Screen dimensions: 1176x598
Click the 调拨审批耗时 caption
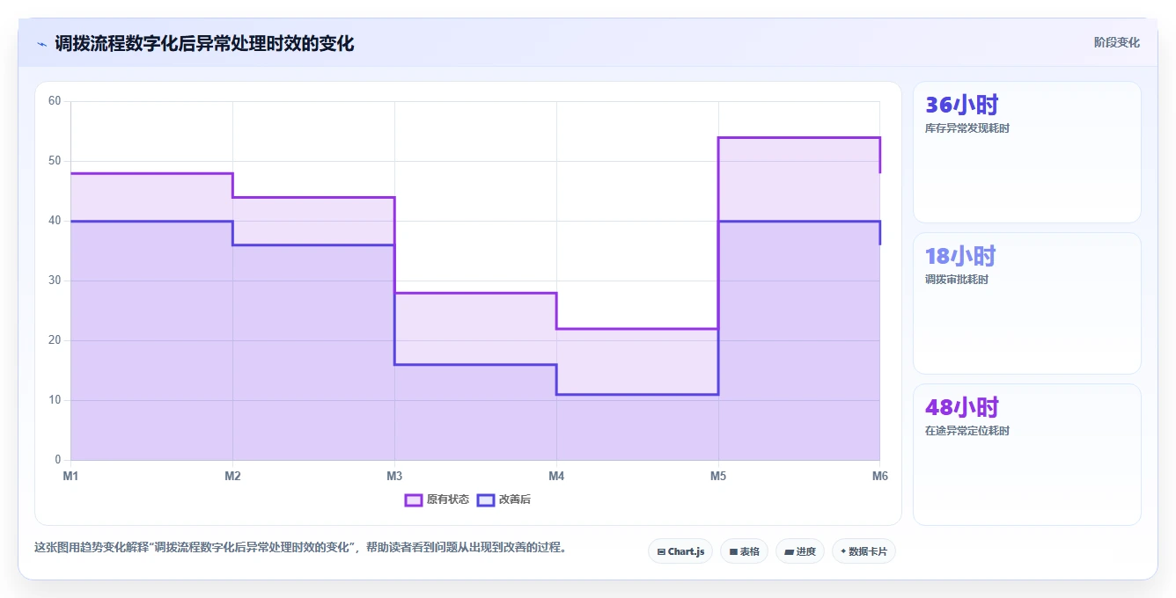click(x=956, y=280)
